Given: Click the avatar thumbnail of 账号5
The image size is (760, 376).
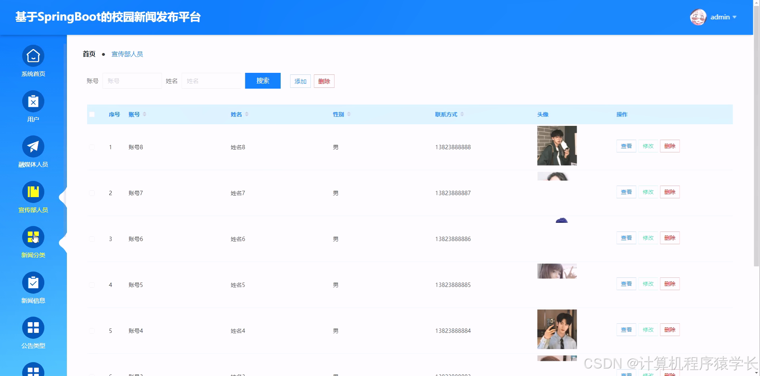Looking at the screenshot, I should (x=557, y=271).
